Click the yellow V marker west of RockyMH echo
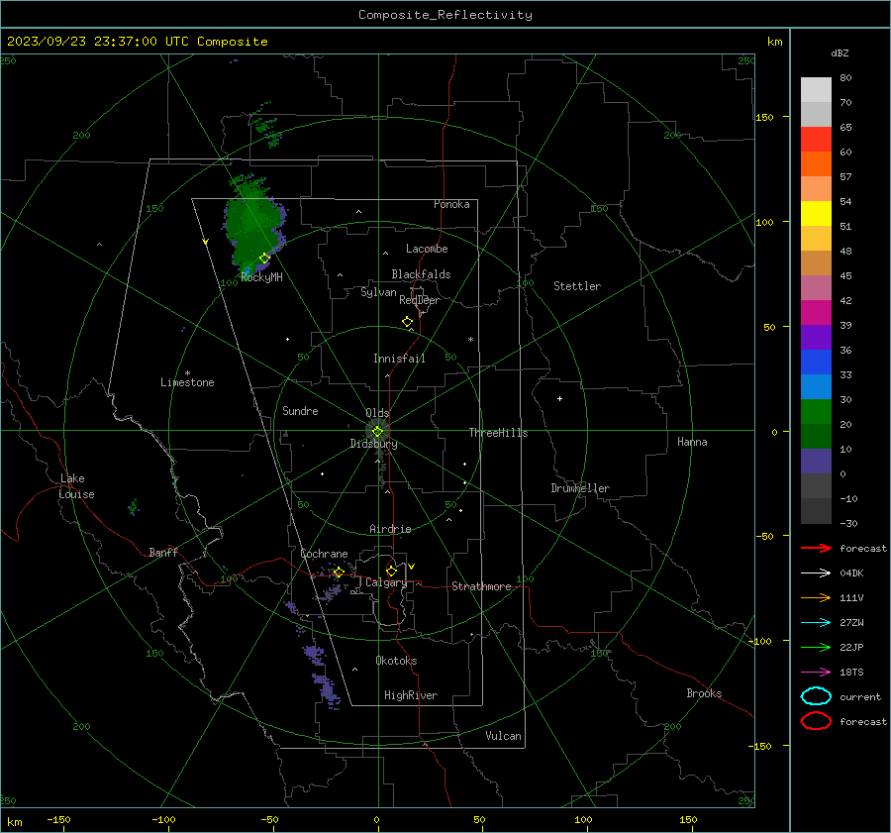The image size is (891, 833). [206, 242]
